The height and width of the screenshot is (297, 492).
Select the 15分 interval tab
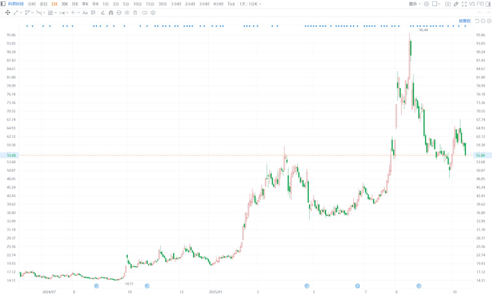(150, 4)
